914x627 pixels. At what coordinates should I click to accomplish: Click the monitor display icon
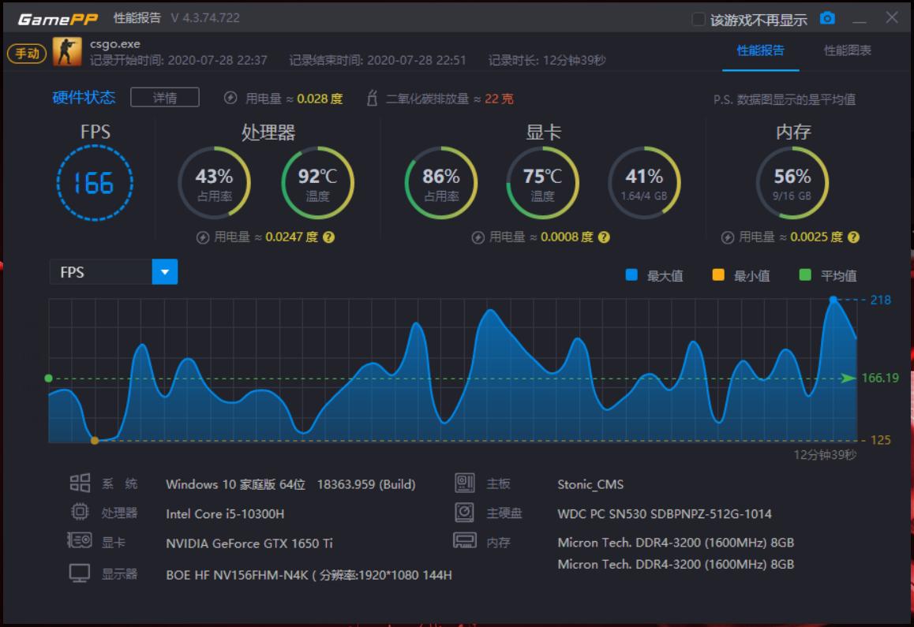tap(80, 573)
